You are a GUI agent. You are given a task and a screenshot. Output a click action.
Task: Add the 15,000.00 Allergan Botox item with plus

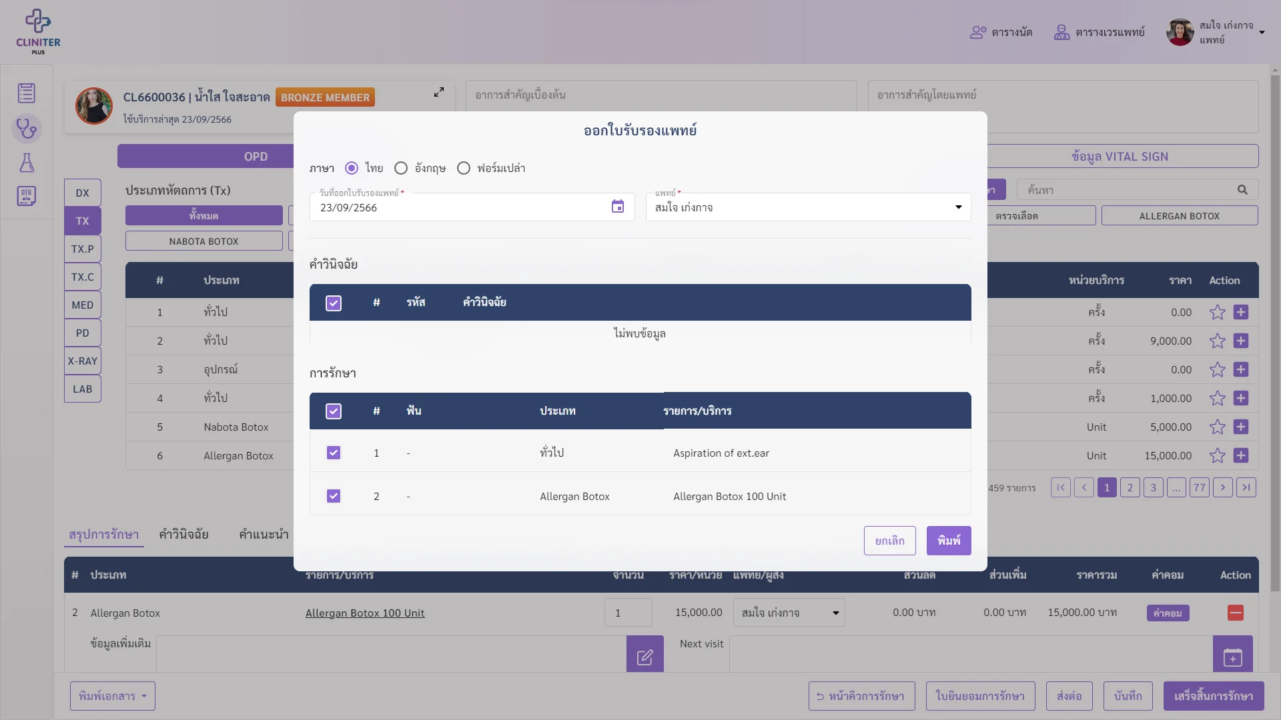(1241, 455)
